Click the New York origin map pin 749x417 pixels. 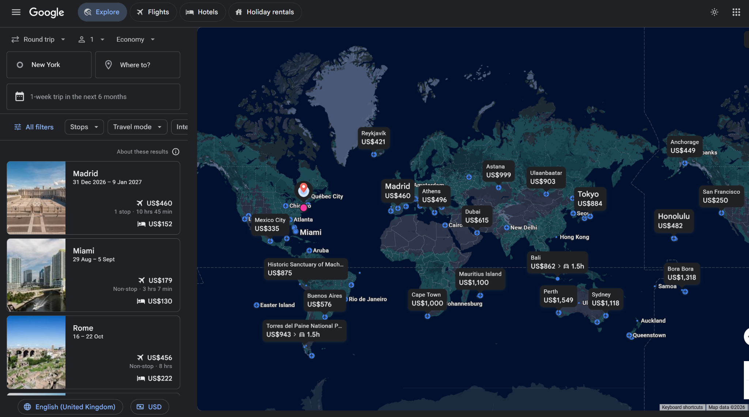point(303,190)
